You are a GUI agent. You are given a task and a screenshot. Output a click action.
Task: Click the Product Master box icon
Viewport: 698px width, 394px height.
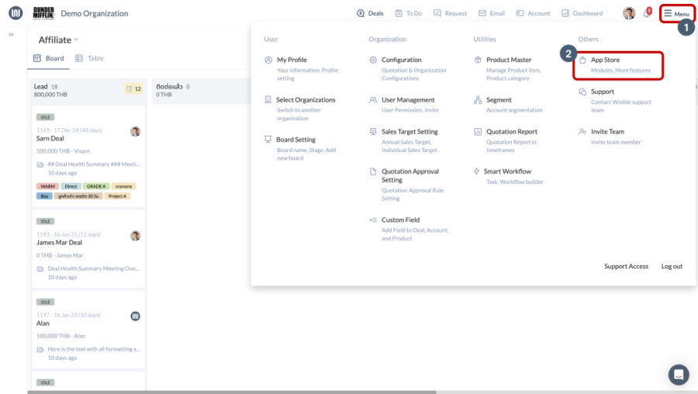(x=478, y=60)
